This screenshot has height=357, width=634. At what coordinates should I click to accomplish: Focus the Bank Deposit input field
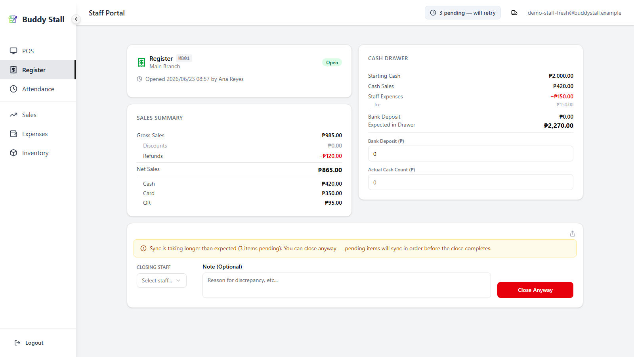coord(471,154)
